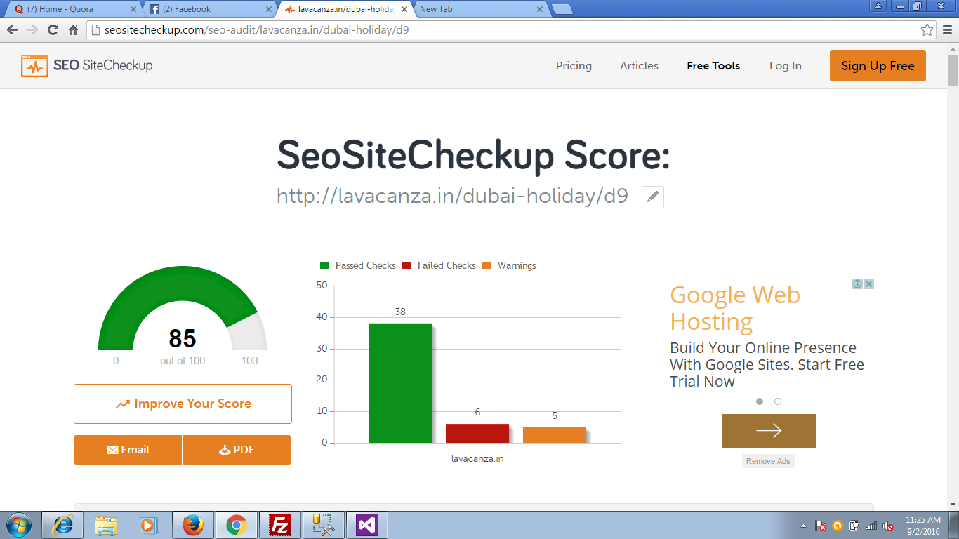959x539 pixels.
Task: Open the Articles page
Action: (x=639, y=66)
